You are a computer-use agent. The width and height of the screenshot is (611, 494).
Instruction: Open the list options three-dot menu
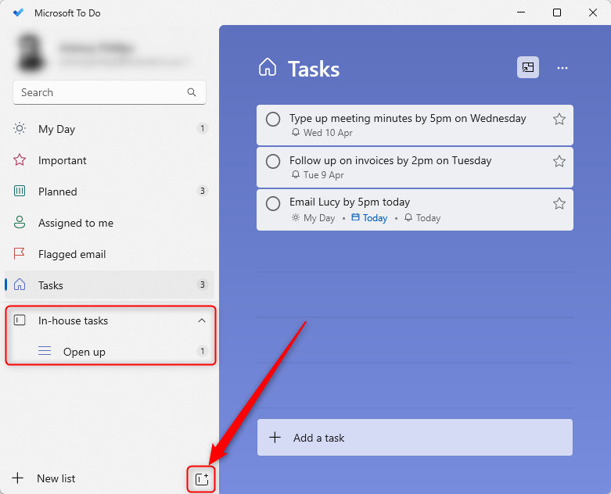click(x=562, y=68)
